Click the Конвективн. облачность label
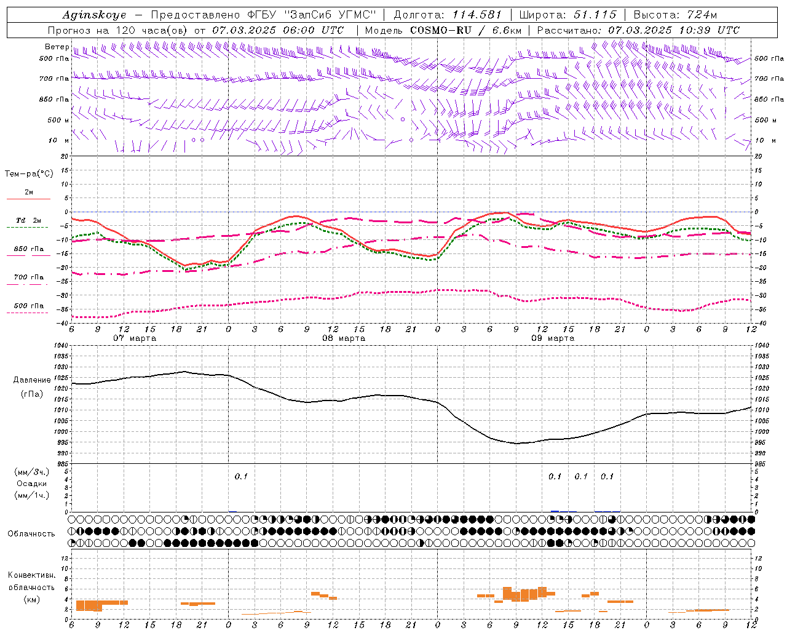The image size is (787, 630). (x=31, y=581)
